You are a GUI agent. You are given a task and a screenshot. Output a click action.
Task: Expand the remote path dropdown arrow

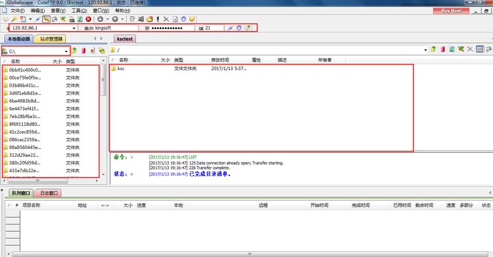tap(425, 50)
